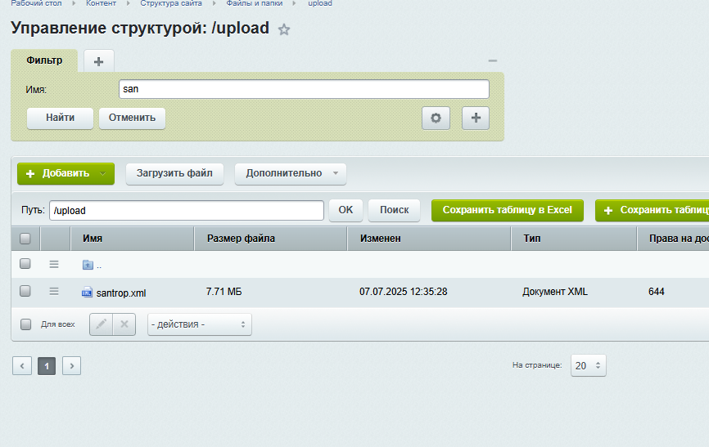
Task: Click santrop.xml file icon
Action: click(x=87, y=293)
